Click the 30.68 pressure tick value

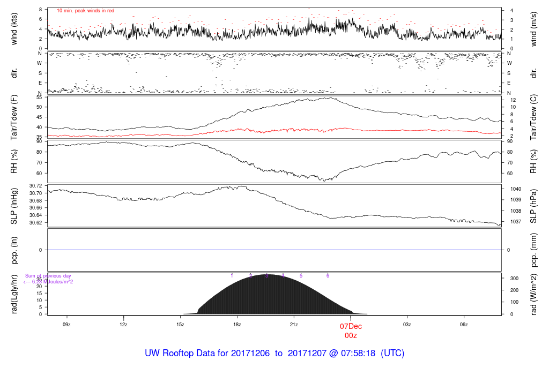pyautogui.click(x=36, y=201)
